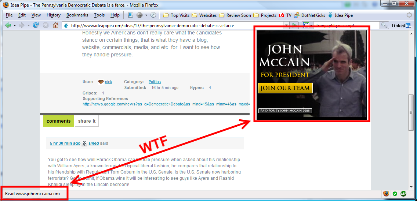
Task: Click the blue bookmark icon in toolbar
Action: (130, 15)
